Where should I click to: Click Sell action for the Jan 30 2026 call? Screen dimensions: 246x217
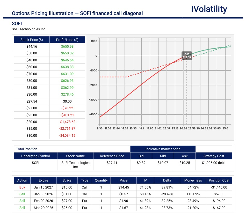[22, 194]
